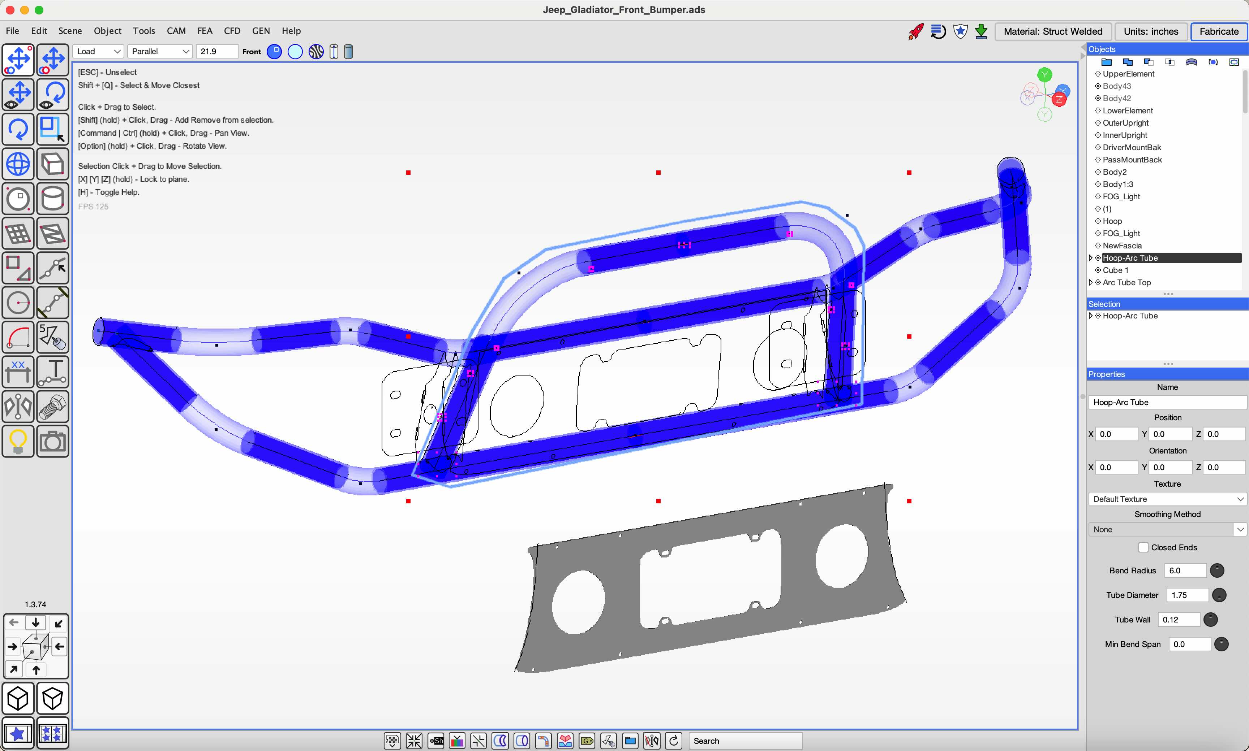Click the green download arrow icon
1249x751 pixels.
pyautogui.click(x=981, y=31)
